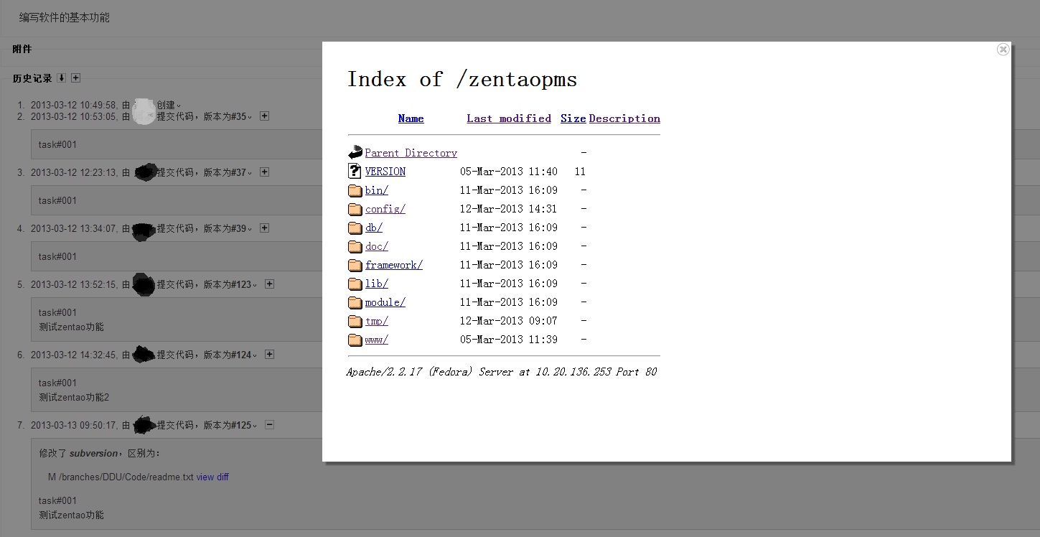
Task: Open the lib/ directory link
Action: [x=376, y=284]
